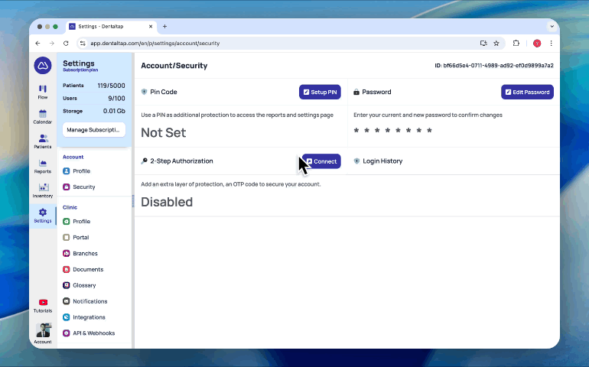Image resolution: width=589 pixels, height=367 pixels.
Task: Open the Reports section icon
Action: [x=43, y=165]
